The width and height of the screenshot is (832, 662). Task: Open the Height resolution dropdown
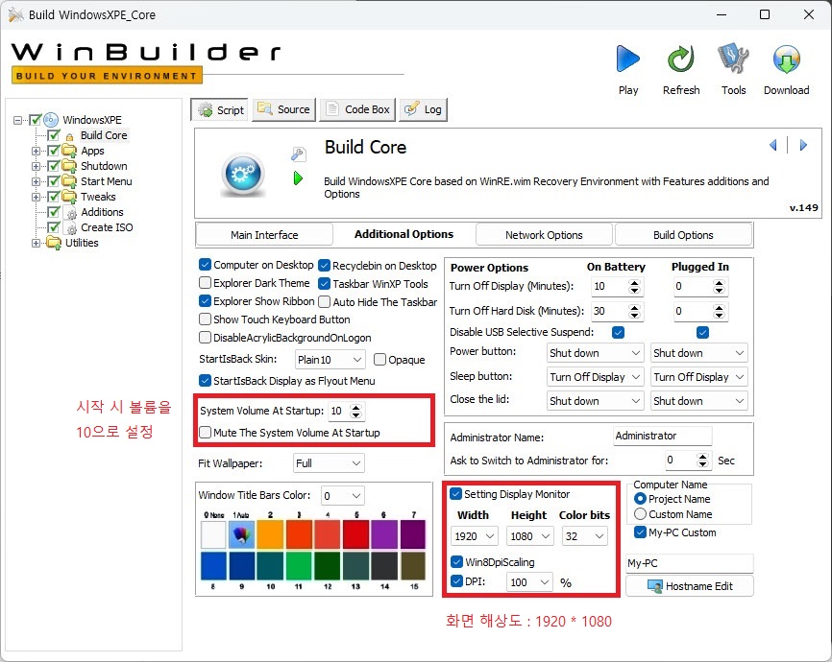(530, 536)
